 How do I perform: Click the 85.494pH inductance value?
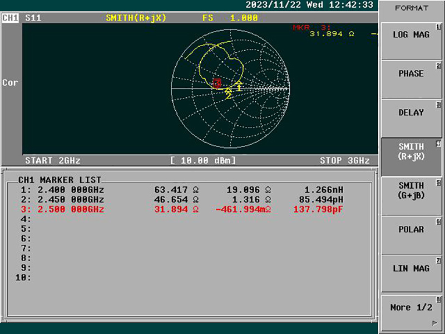click(321, 199)
